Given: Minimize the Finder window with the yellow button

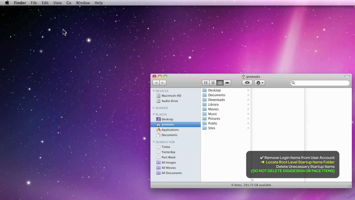Looking at the screenshot, I should (x=160, y=76).
